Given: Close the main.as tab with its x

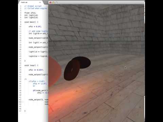Looking at the screenshot, I should [x=40, y=2].
